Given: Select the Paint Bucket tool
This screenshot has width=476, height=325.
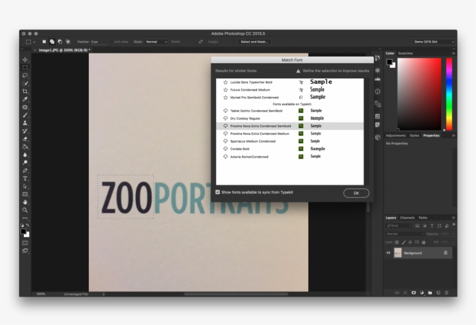Looking at the screenshot, I should pyautogui.click(x=25, y=147).
